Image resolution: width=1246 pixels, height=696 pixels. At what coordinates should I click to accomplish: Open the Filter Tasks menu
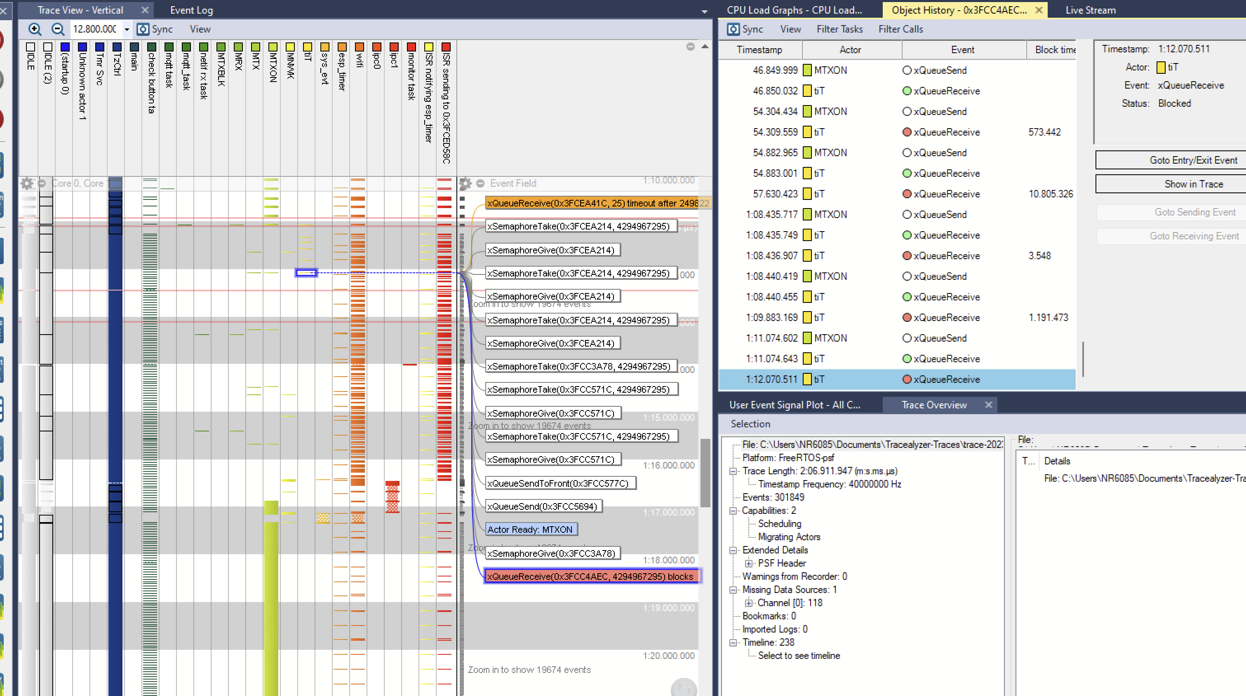[x=839, y=29]
